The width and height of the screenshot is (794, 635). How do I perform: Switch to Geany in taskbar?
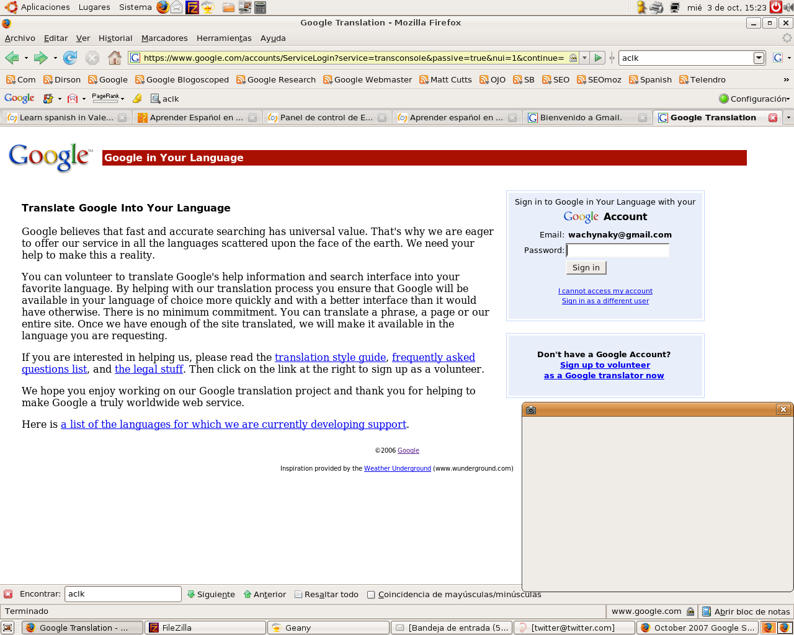(328, 628)
